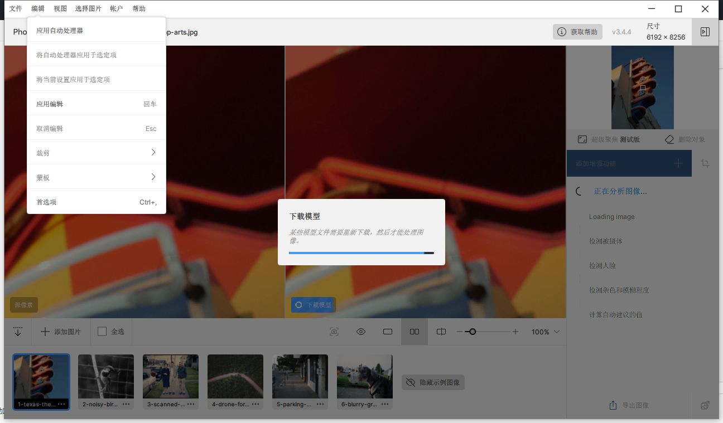The height and width of the screenshot is (423, 723).
Task: Click the zoom in plus icon
Action: click(515, 332)
